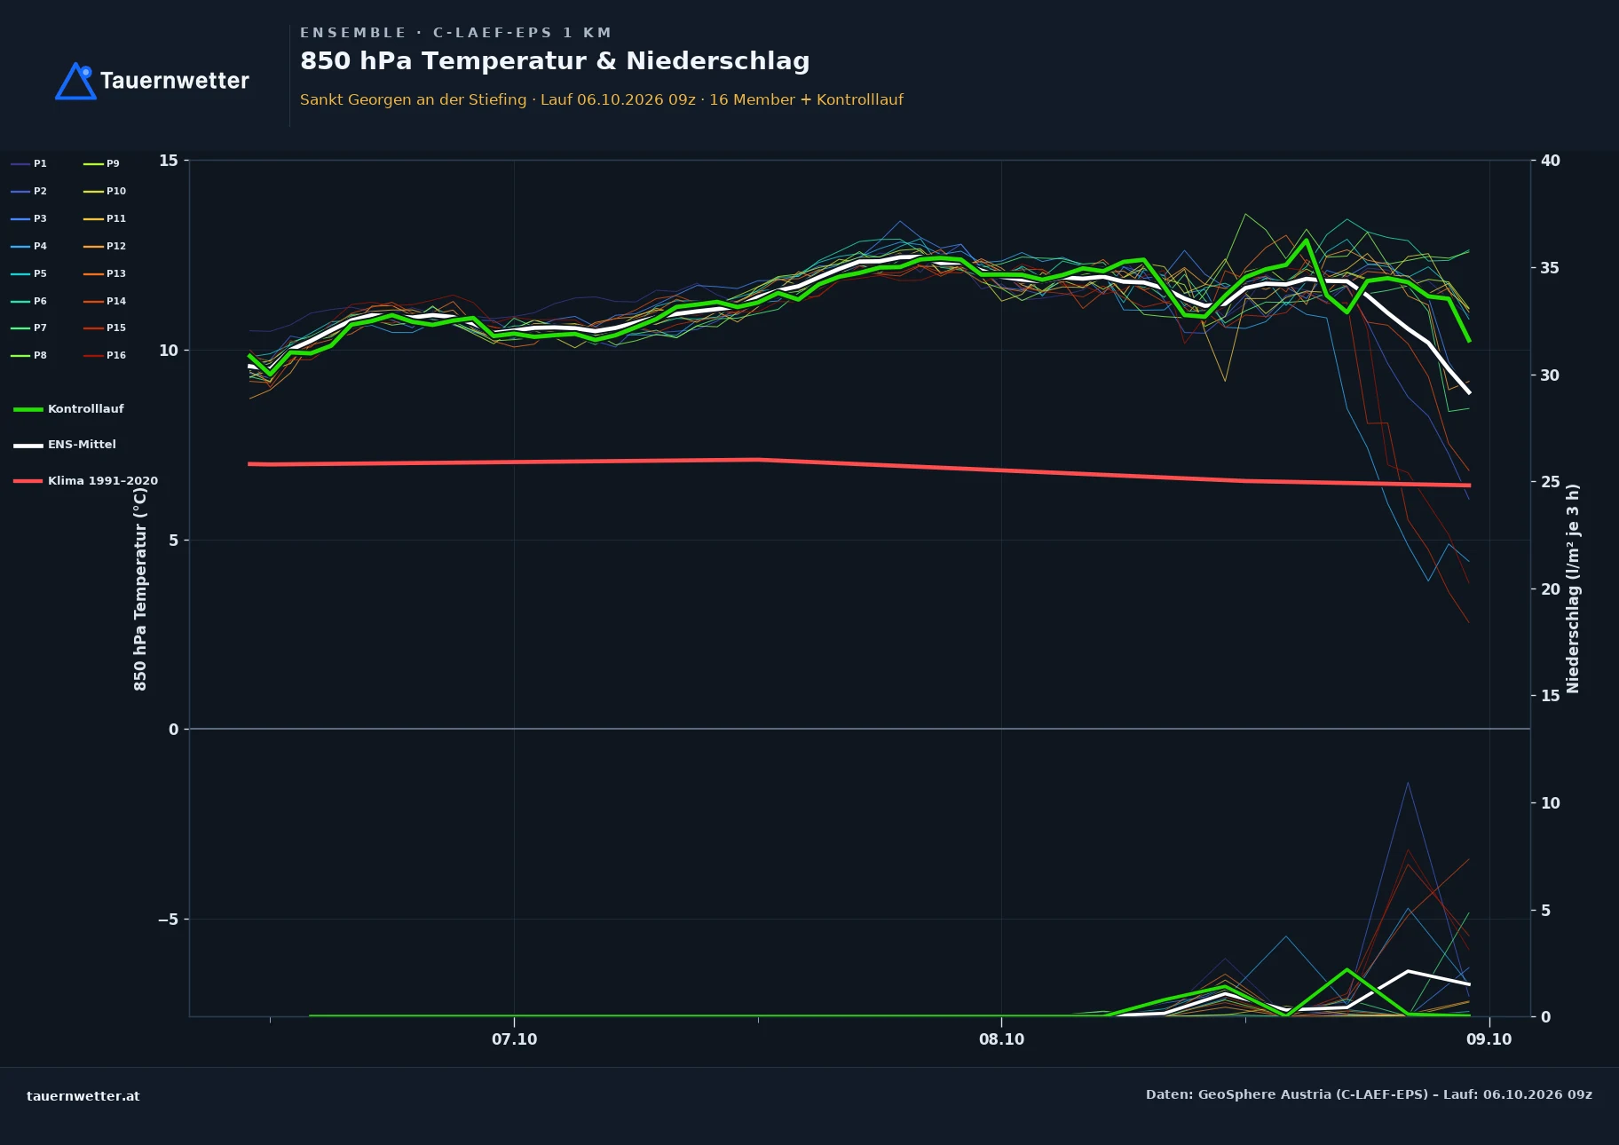
Task: Select the P3 legend entry
Action: pyautogui.click(x=29, y=218)
